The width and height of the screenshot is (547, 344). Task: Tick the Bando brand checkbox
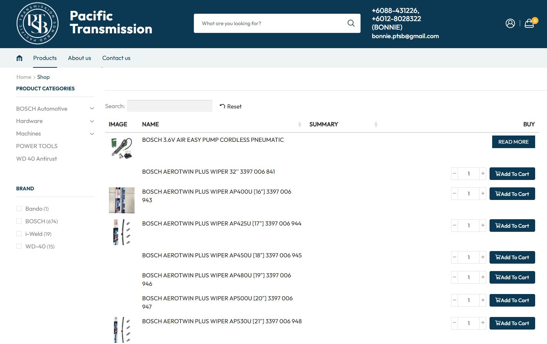(x=19, y=209)
